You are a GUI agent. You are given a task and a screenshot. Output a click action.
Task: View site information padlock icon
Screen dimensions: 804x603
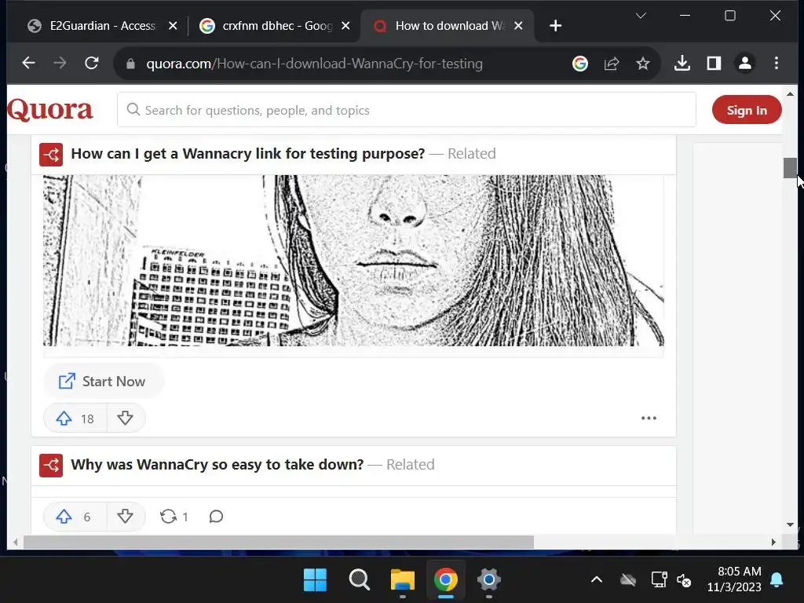pos(130,64)
